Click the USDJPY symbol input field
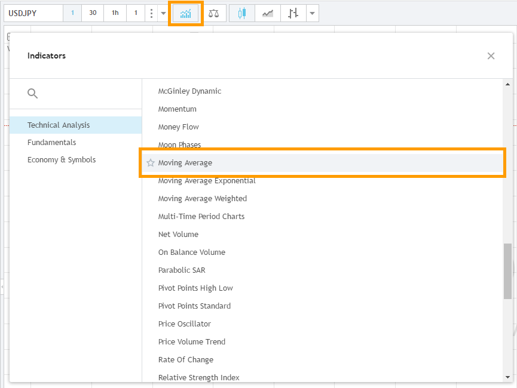The image size is (517, 388). tap(33, 13)
